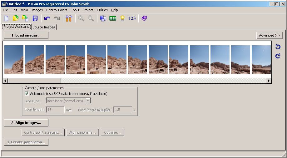
Task: Click the Optimize button
Action: [112, 132]
